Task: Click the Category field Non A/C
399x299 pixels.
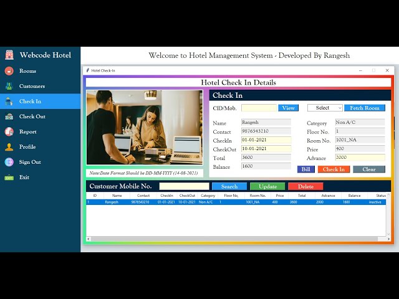Action: [360, 122]
